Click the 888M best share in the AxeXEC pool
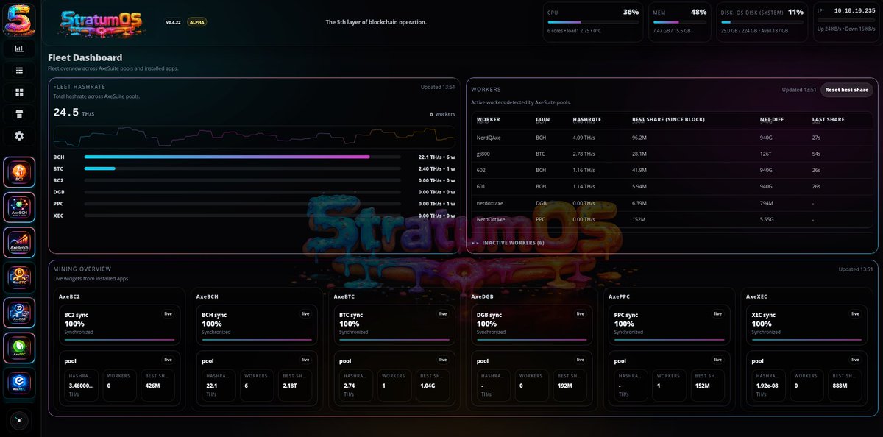The height and width of the screenshot is (437, 883). 841,386
